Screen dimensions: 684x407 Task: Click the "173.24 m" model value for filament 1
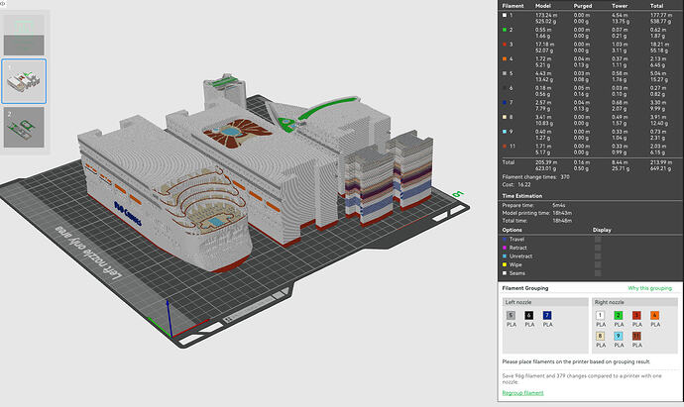546,15
